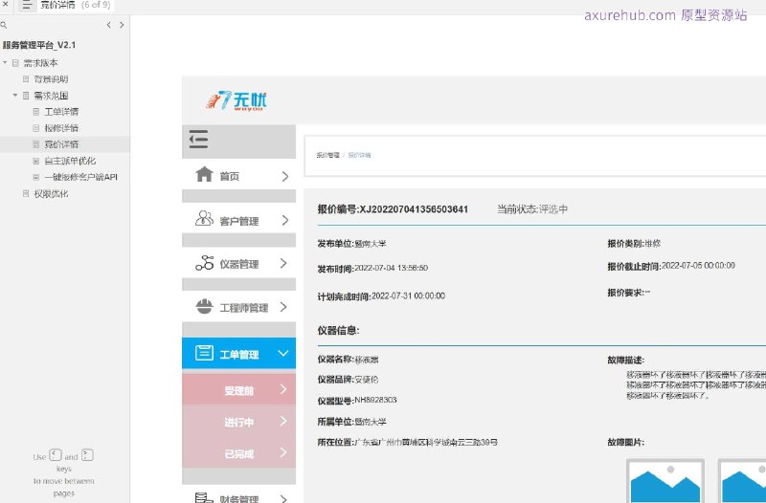The height and width of the screenshot is (503, 766).
Task: Click the 故障描述 label
Action: coord(625,361)
